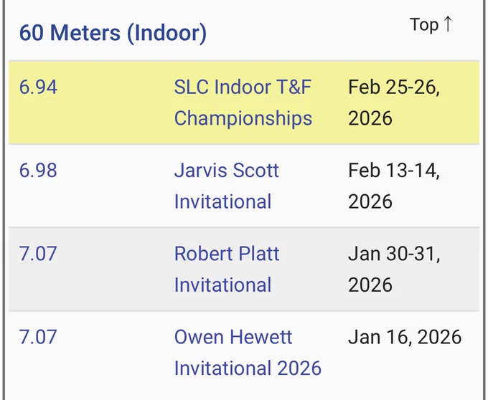Viewport: 488px width, 400px height.
Task: Select the Feb 13-14, 2026 date cell
Action: 394,186
